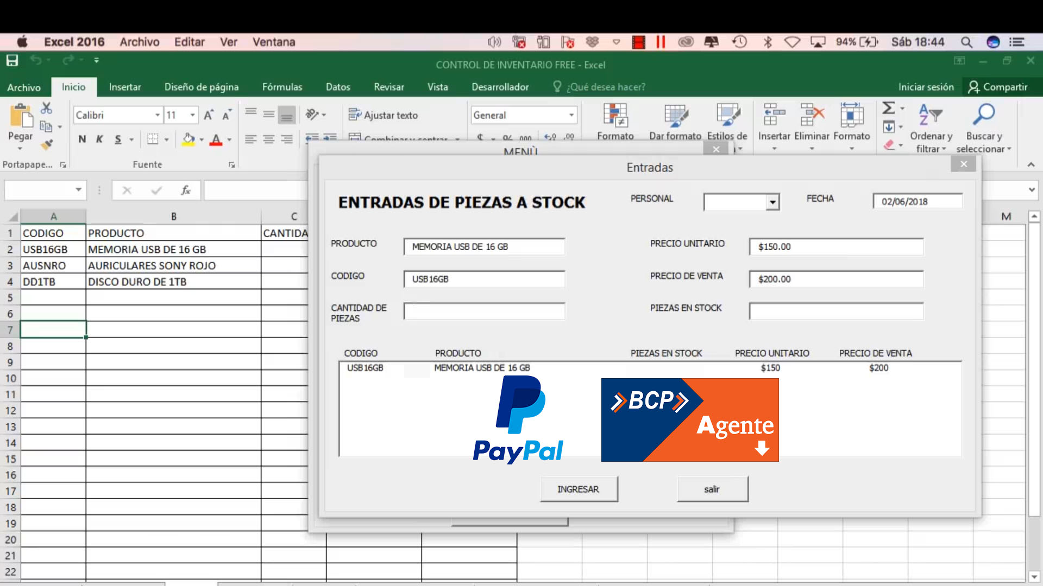The image size is (1043, 586).
Task: Switch to the Fórmulas tab
Action: coord(282,87)
